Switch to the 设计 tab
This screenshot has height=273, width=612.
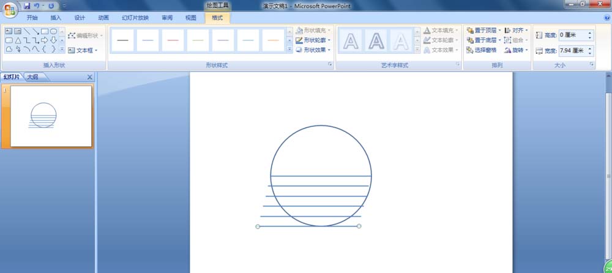point(80,18)
